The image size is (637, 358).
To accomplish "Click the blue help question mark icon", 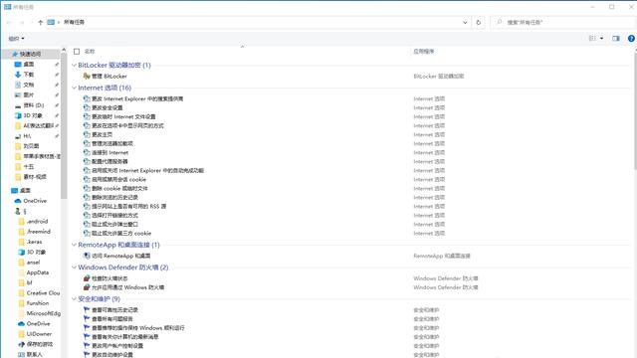I will pyautogui.click(x=631, y=38).
